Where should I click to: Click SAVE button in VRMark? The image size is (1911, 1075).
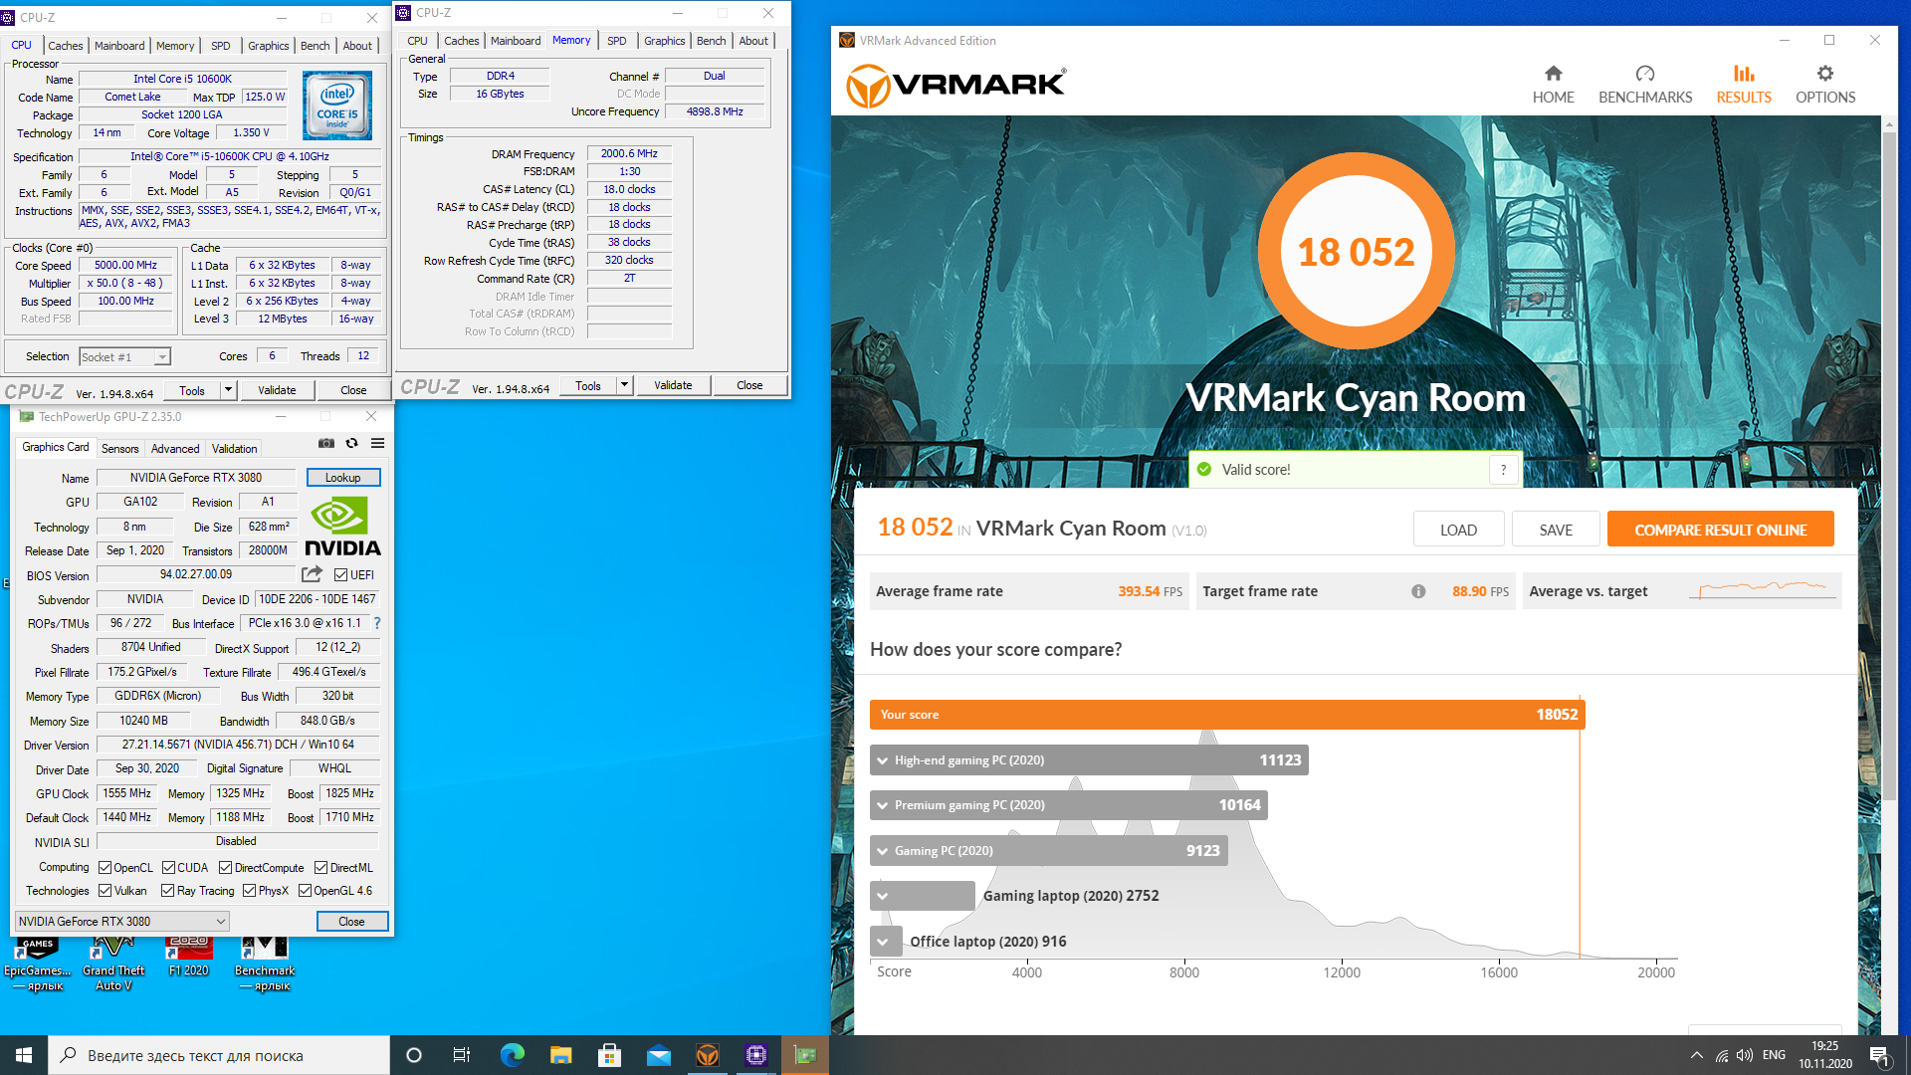coord(1556,530)
